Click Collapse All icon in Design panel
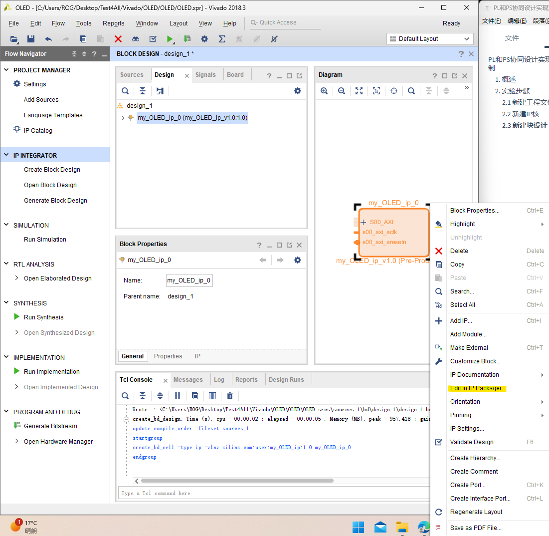 [x=143, y=91]
